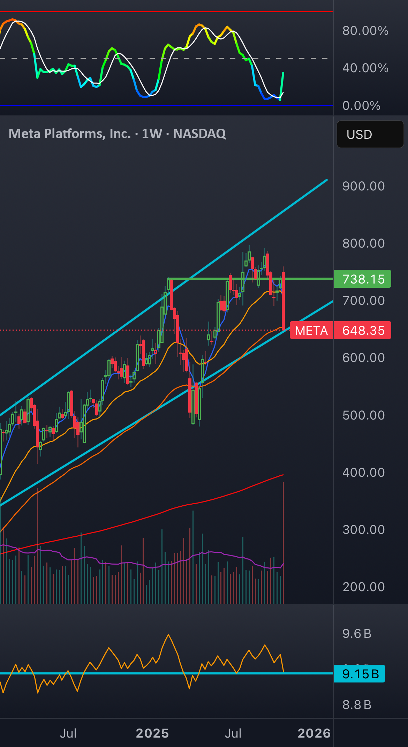
Task: Select the red overbought line in oscillator pane
Action: [x=166, y=12]
